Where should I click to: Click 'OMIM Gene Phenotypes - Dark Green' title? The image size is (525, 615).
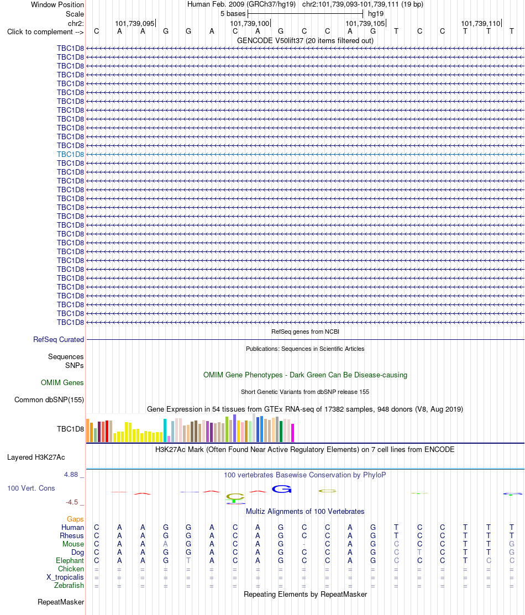[305, 375]
